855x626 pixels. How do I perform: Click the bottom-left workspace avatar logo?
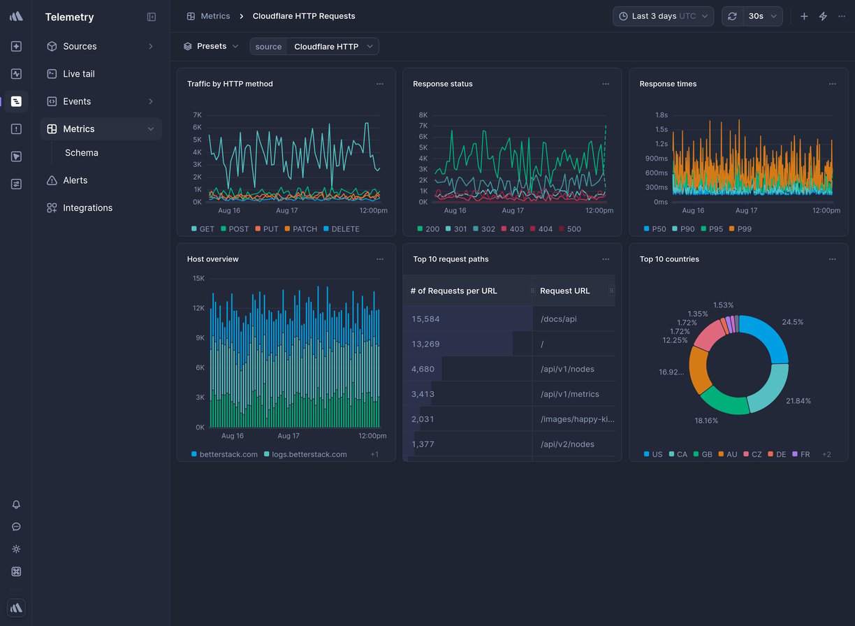[x=16, y=608]
